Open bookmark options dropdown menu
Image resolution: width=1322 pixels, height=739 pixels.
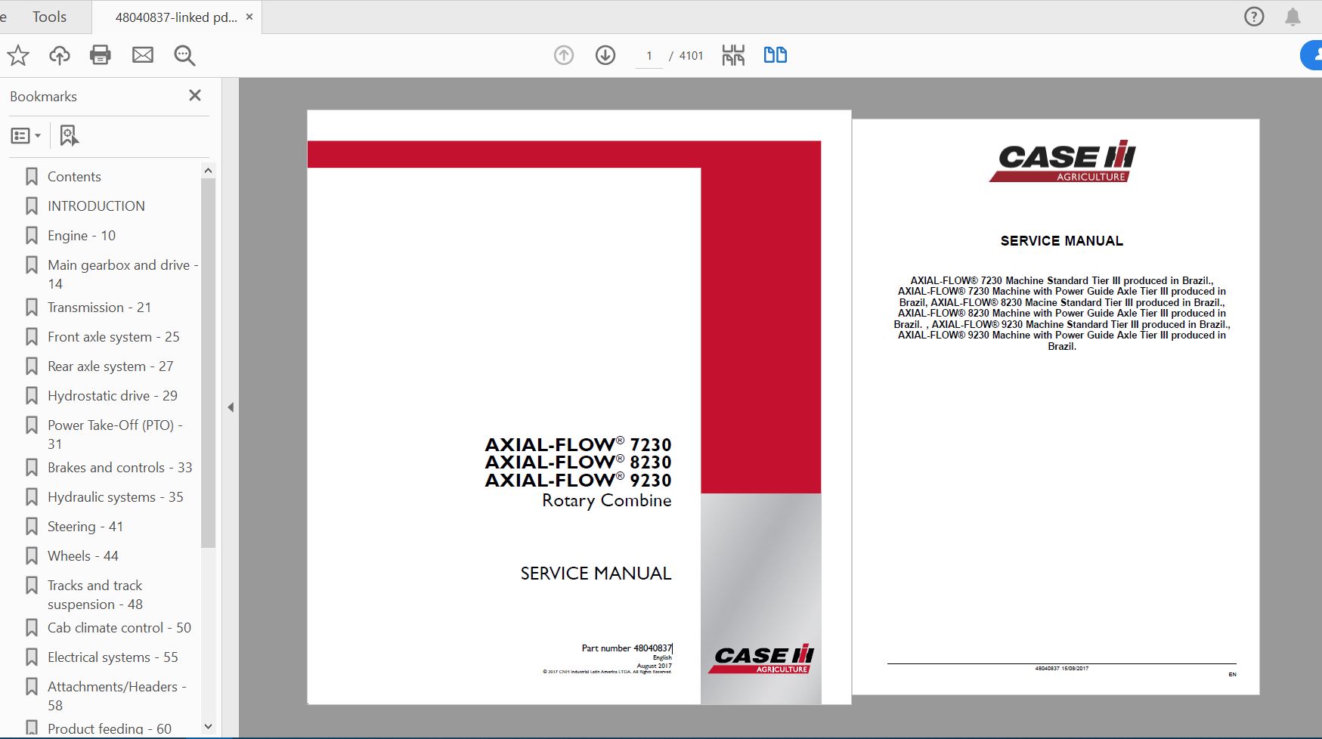point(26,136)
